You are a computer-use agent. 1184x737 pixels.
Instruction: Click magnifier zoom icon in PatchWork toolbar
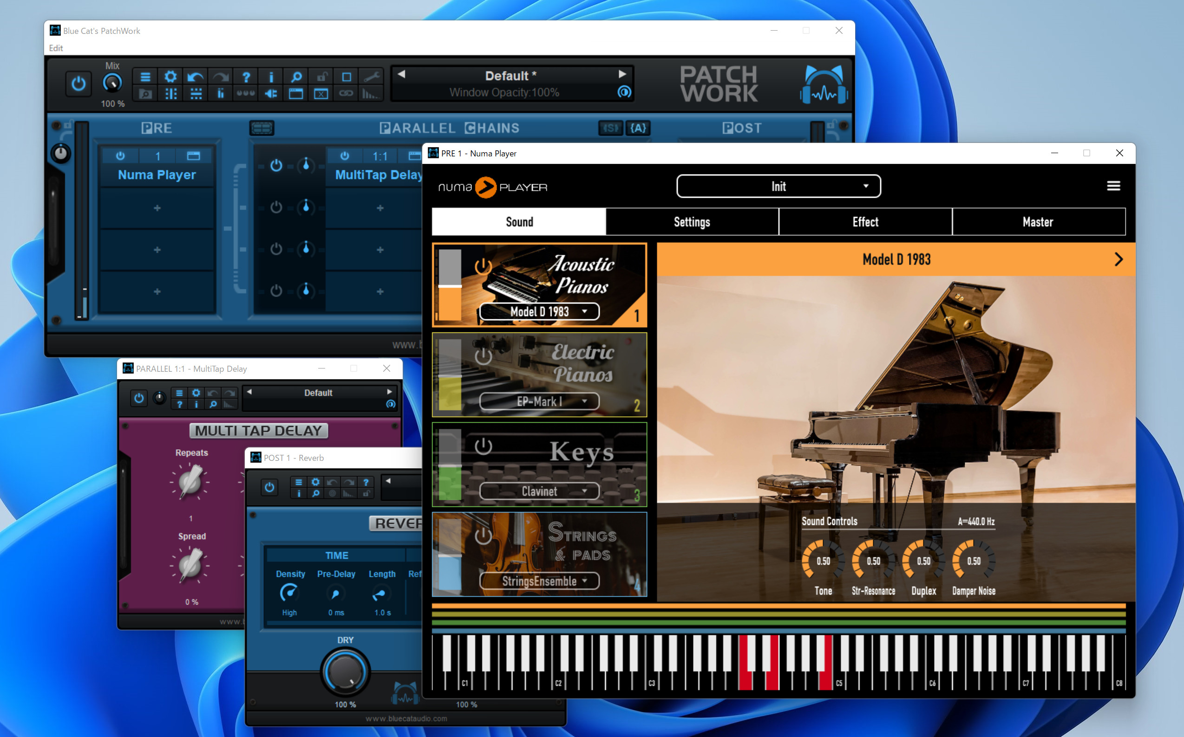296,77
